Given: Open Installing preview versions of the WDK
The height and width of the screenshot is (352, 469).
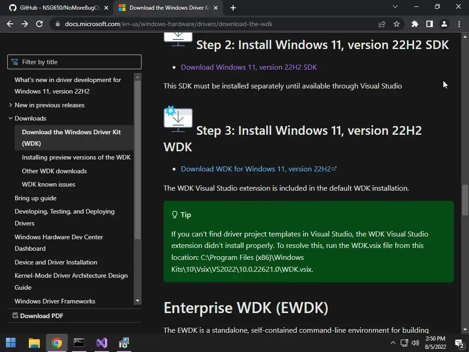Looking at the screenshot, I should 76,157.
